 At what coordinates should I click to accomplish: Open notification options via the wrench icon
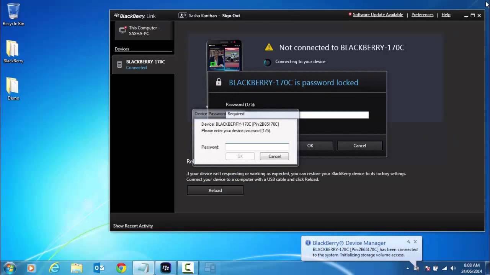tap(408, 242)
